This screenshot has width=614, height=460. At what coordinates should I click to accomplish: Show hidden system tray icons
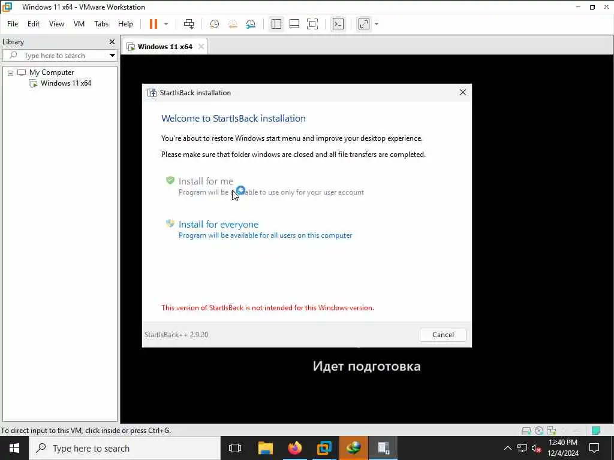click(x=507, y=448)
